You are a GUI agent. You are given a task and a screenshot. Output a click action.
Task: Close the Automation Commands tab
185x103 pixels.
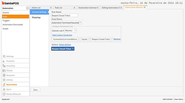[98, 8]
